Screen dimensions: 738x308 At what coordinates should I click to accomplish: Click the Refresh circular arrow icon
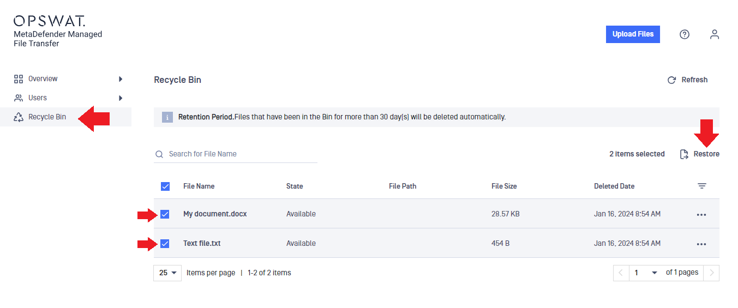tap(672, 80)
